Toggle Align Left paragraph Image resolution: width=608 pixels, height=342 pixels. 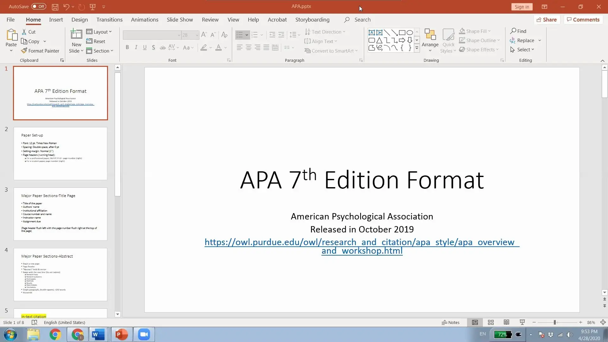240,47
